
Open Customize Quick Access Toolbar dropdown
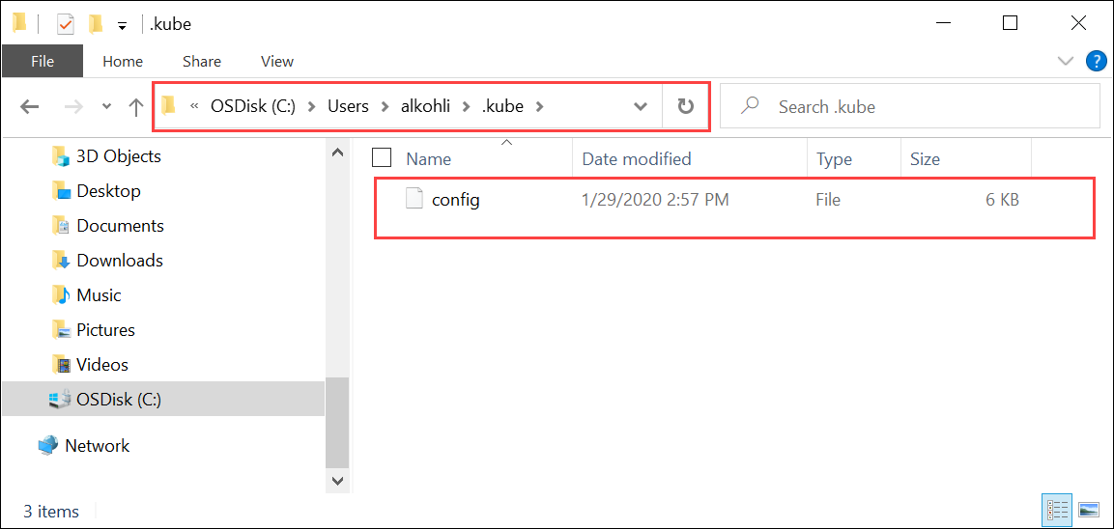[121, 24]
